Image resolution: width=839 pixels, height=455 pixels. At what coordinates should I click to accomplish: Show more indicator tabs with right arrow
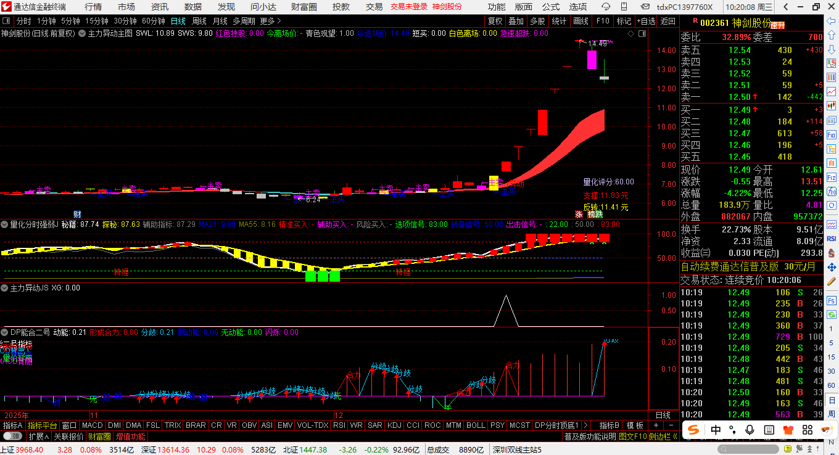[x=585, y=425]
